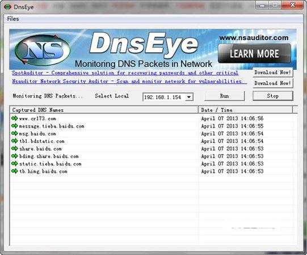The height and width of the screenshot is (255, 307).
Task: Sort by the Date / Time column header
Action: tap(245, 110)
